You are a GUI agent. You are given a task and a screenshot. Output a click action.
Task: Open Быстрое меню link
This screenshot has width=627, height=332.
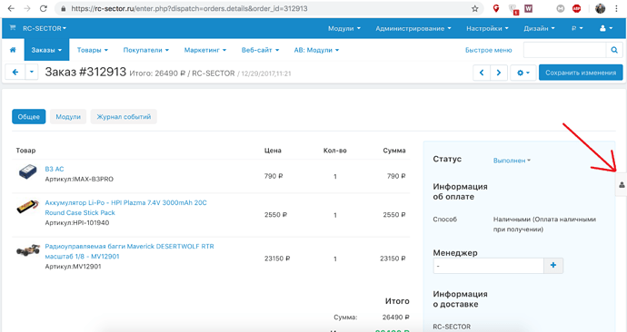click(488, 50)
